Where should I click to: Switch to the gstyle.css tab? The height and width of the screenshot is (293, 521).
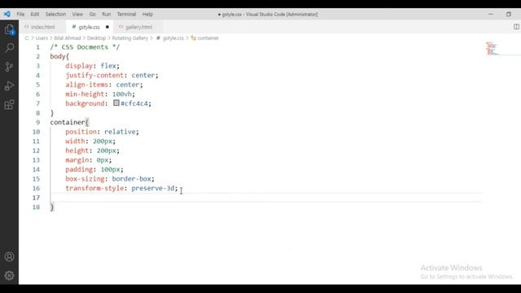pos(89,27)
